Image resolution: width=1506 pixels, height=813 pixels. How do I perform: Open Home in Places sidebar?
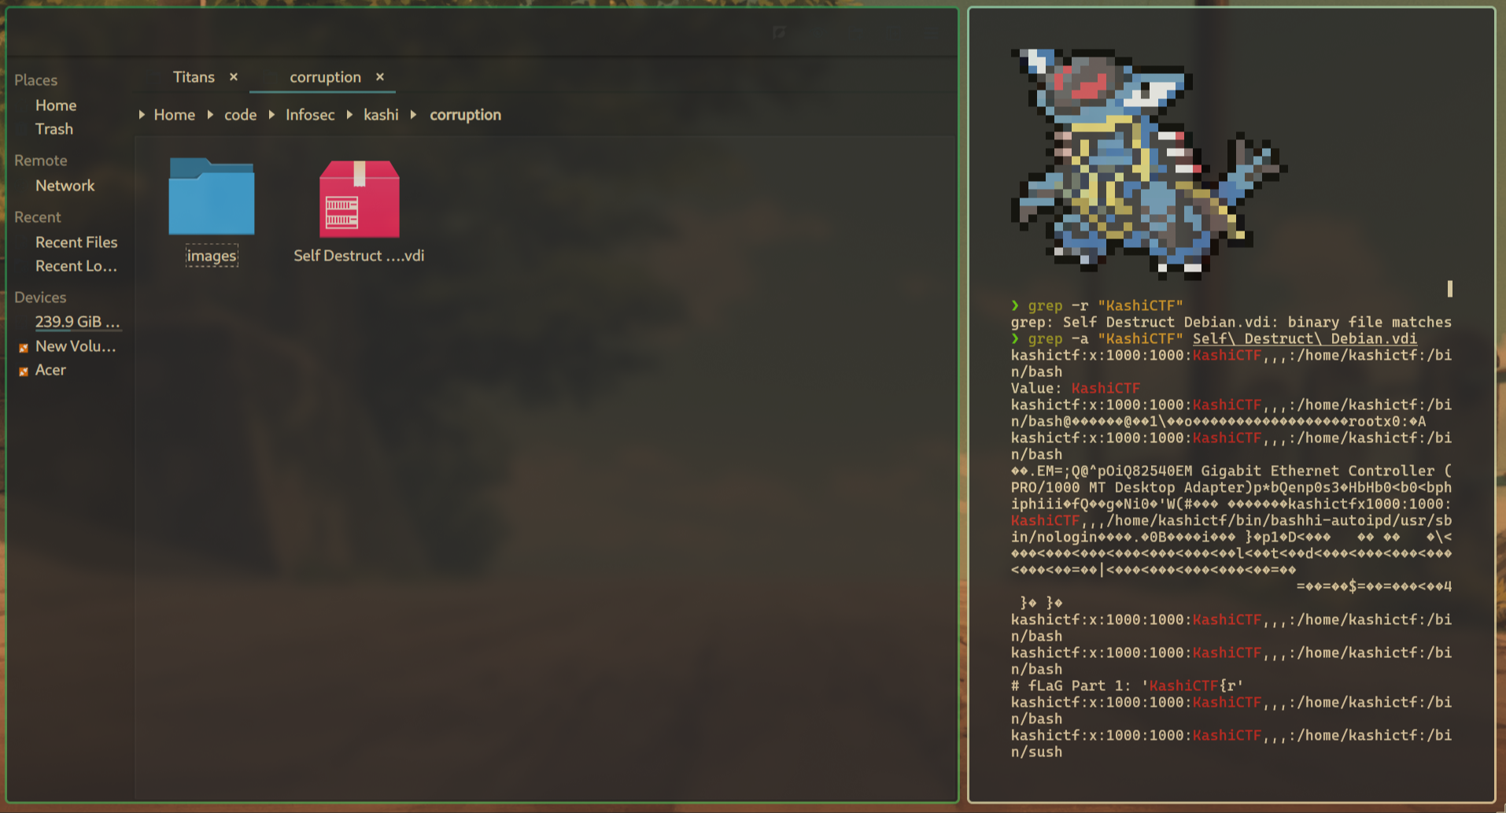(x=56, y=105)
